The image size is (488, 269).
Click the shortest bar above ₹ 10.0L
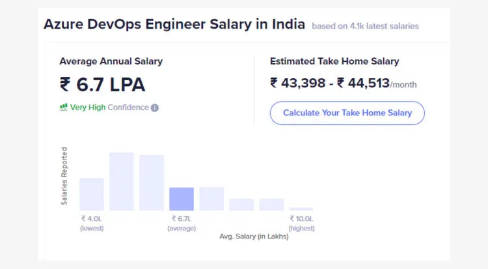pos(301,209)
